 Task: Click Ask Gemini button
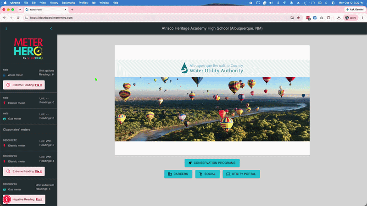(x=355, y=10)
